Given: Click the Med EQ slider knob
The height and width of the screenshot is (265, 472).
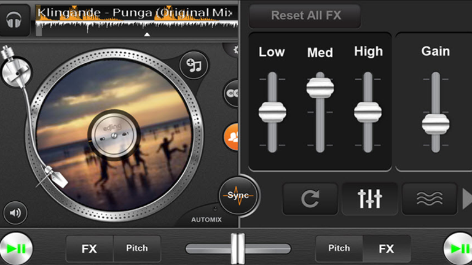Looking at the screenshot, I should coord(320,88).
